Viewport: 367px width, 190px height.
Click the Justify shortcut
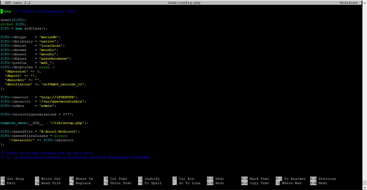coord(152,179)
